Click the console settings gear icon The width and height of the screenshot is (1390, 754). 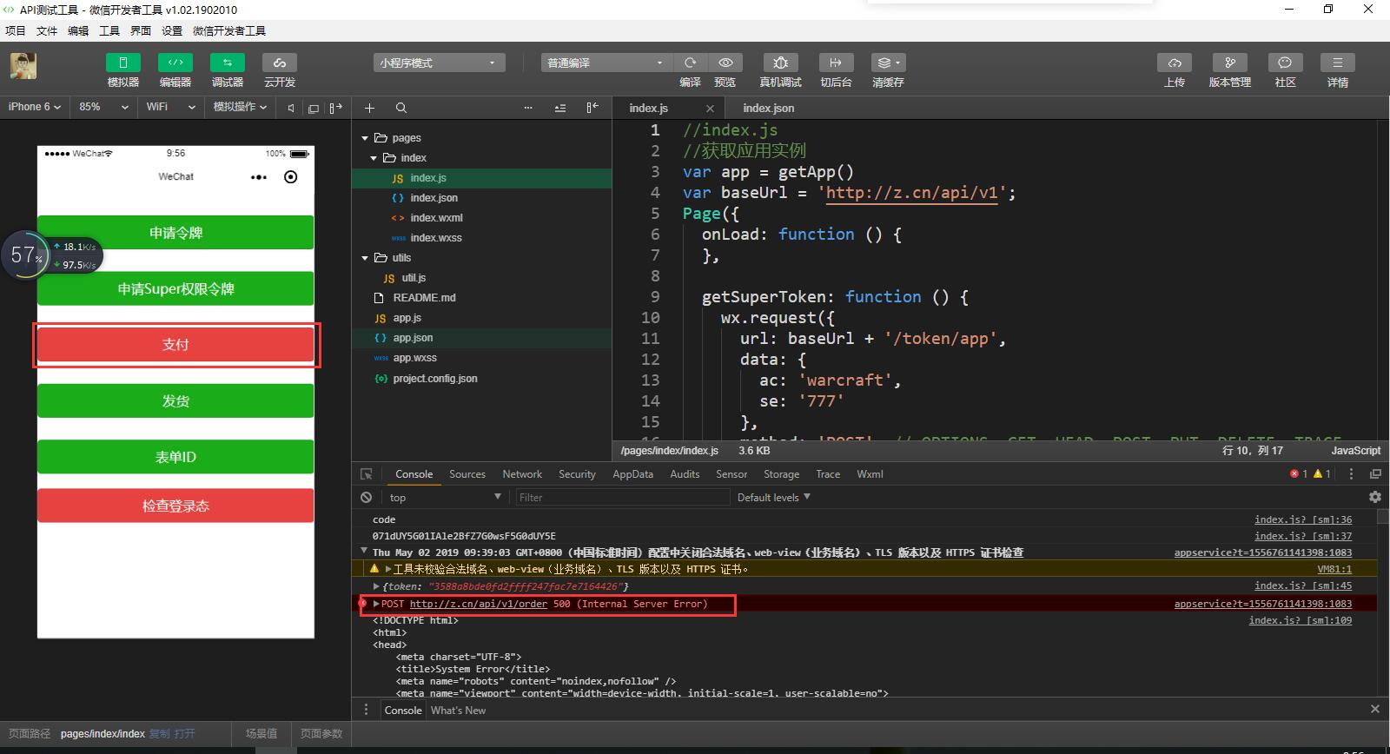(x=1374, y=497)
